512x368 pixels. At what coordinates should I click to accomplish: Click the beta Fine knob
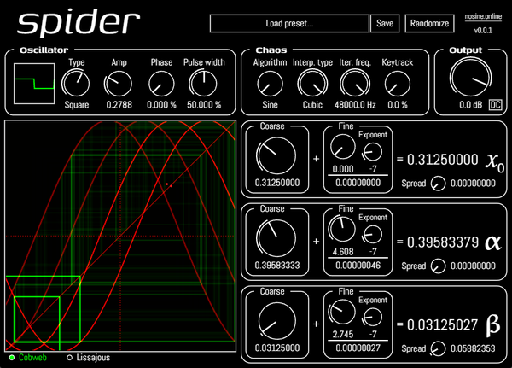342,312
